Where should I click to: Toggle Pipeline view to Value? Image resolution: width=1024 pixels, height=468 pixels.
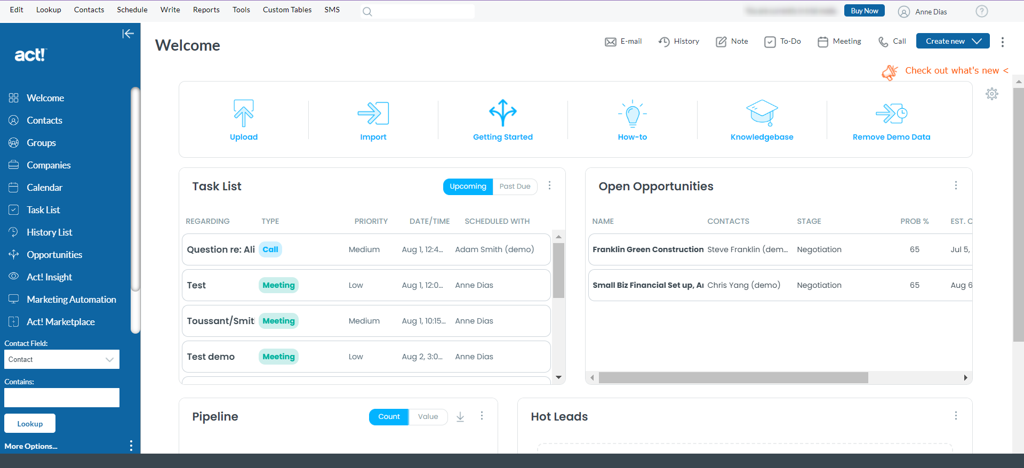(428, 417)
